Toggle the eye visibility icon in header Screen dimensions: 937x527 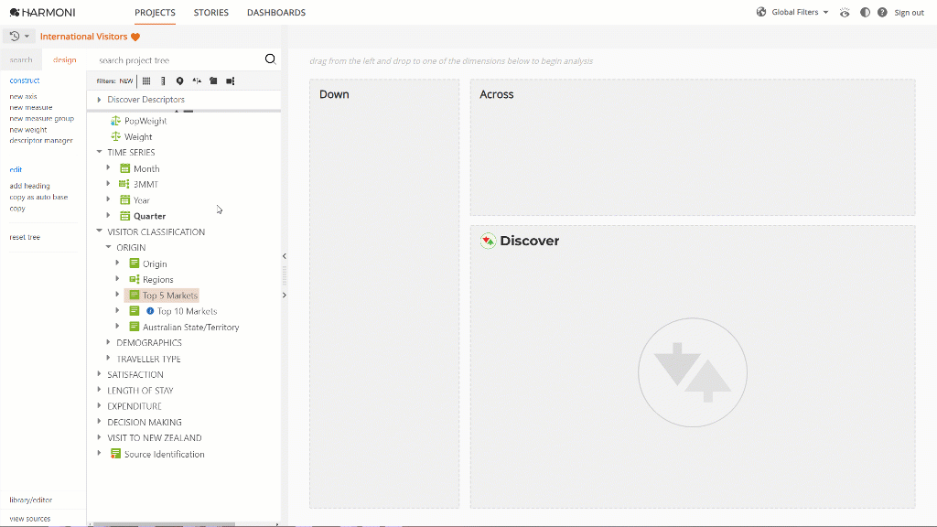[845, 13]
